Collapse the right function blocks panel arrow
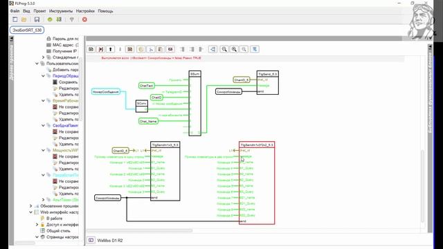Image resolution: width=443 pixels, height=249 pixels. pos(430,46)
